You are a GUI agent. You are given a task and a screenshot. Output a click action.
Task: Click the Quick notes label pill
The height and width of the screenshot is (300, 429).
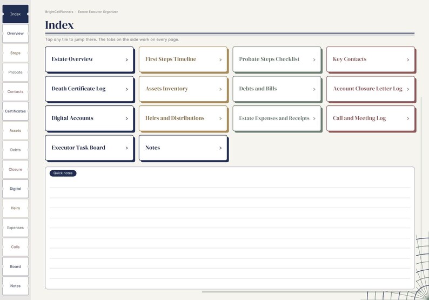coord(63,174)
